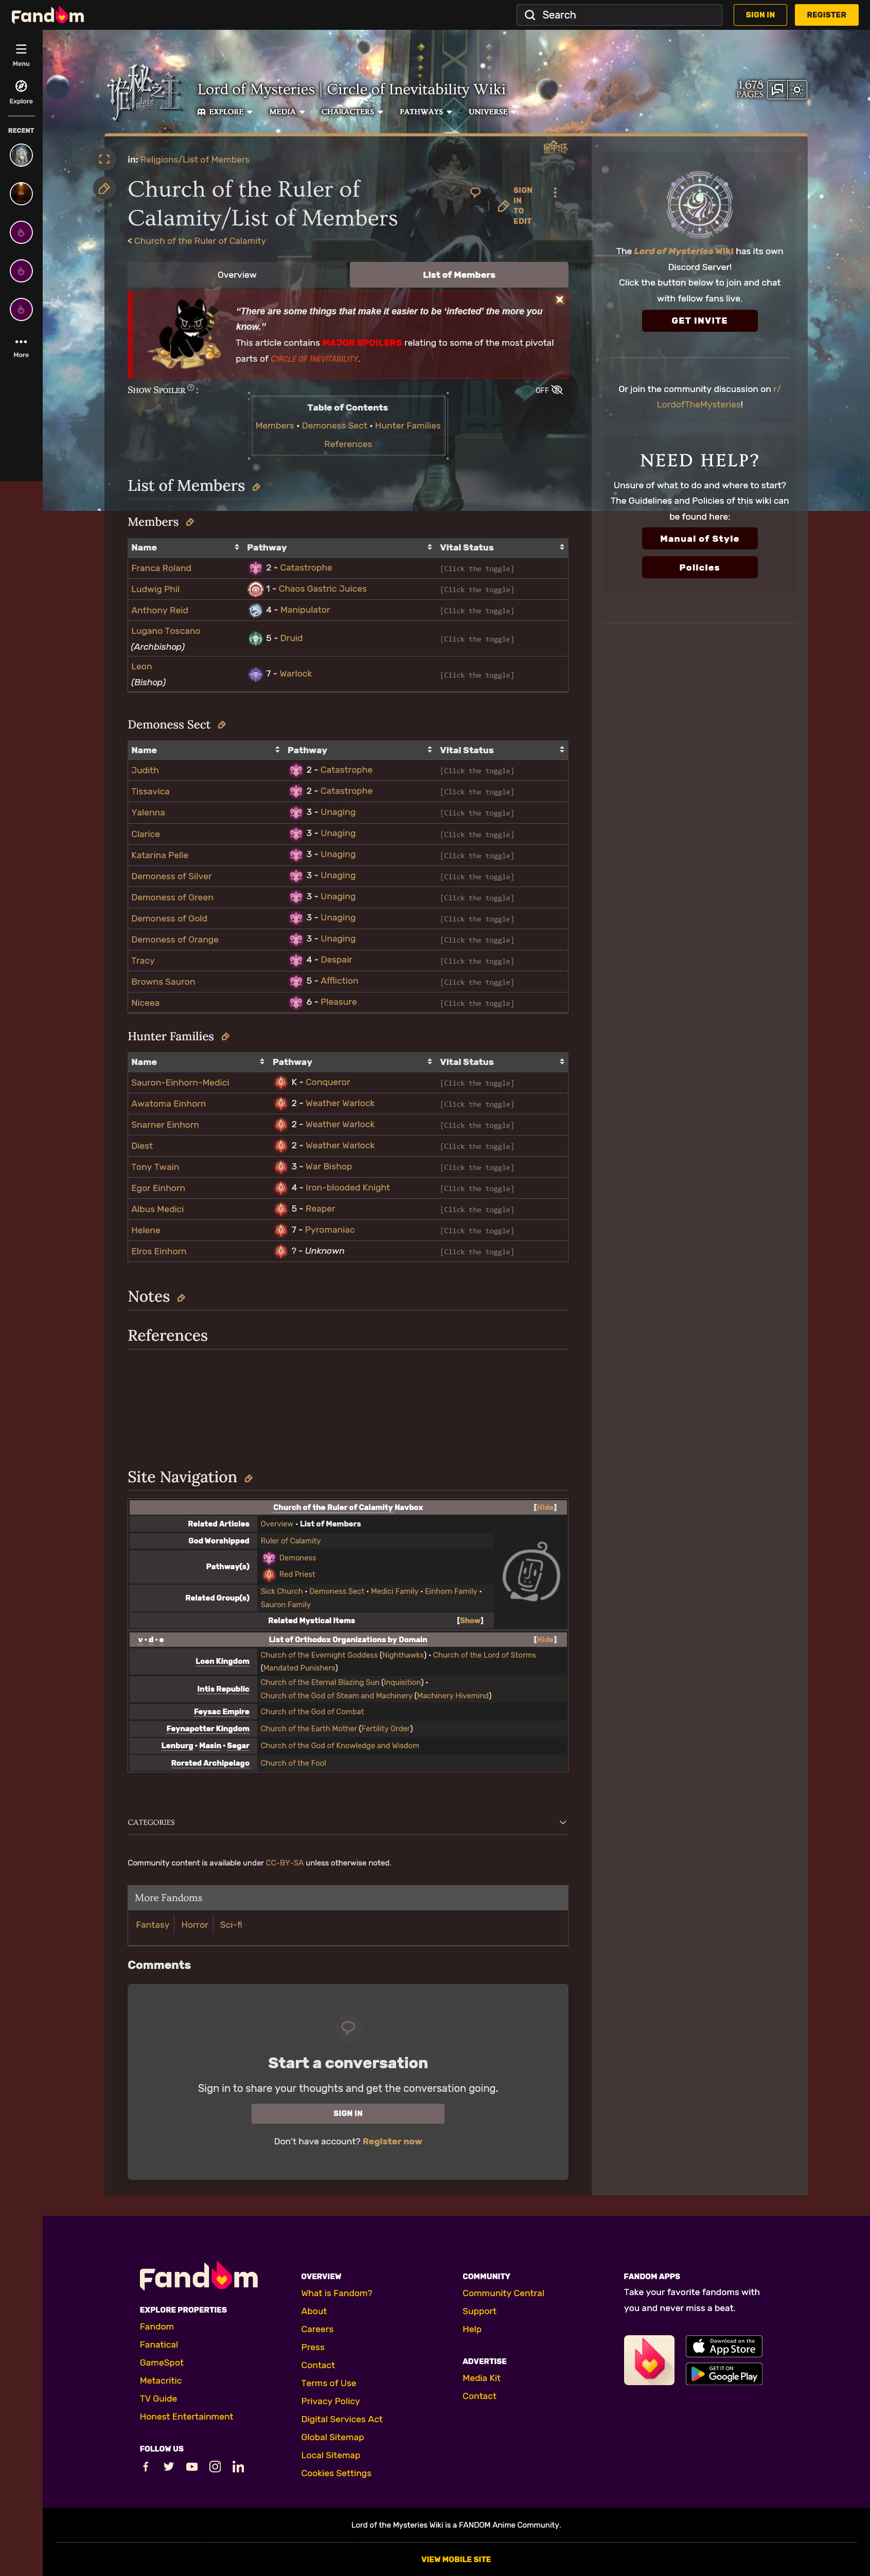Hide the Church of Ruler of Calamity Navbox
This screenshot has width=870, height=2576.
tap(545, 1507)
